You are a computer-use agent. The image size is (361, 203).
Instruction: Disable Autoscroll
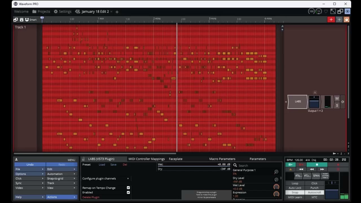(314, 193)
